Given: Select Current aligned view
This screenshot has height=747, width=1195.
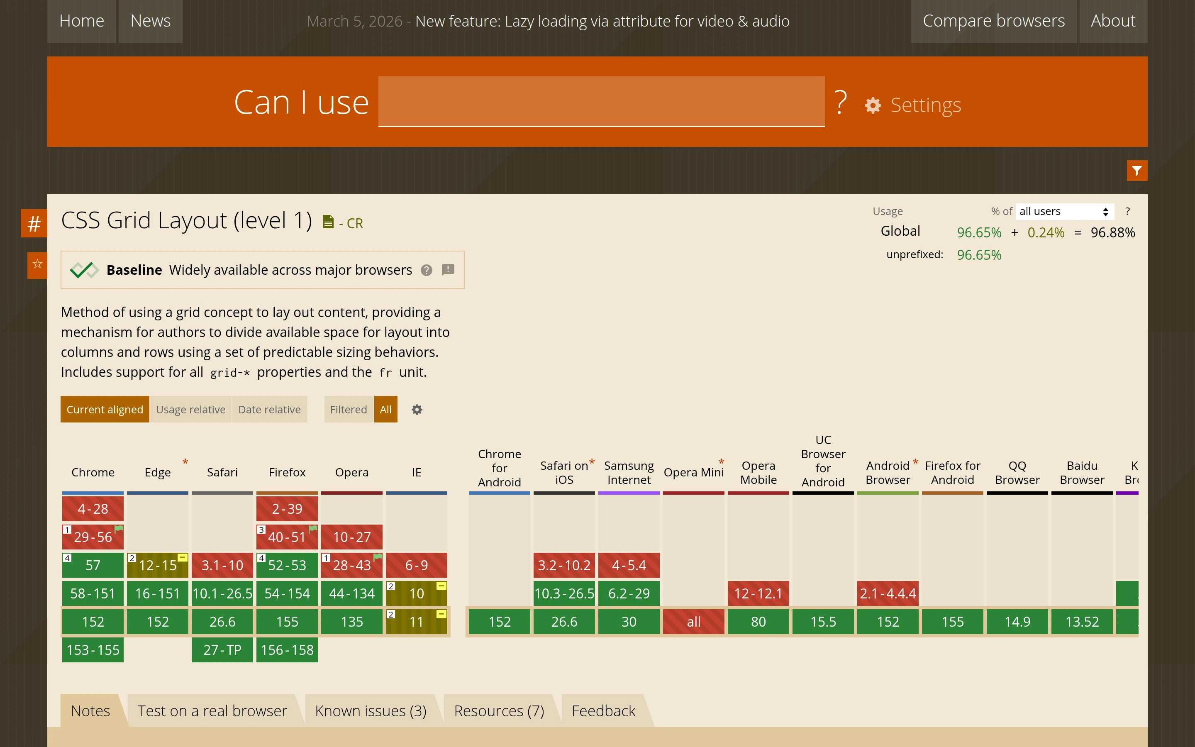Looking at the screenshot, I should point(105,410).
